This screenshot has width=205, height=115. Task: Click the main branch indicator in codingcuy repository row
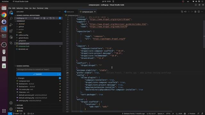(x=37, y=18)
